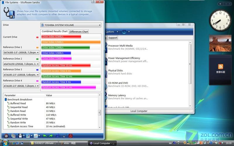This screenshot has height=146, width=234.
Task: Click the Benchmark Breakdown row icon
Action: pyautogui.click(x=6, y=99)
